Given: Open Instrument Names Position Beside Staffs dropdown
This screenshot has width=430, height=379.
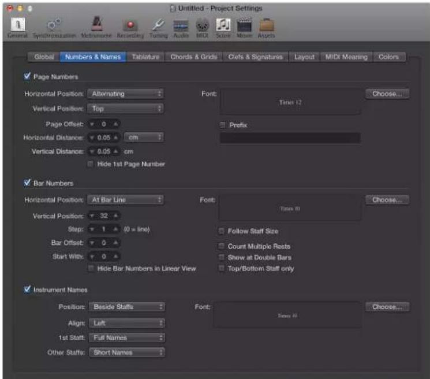Looking at the screenshot, I should [127, 307].
